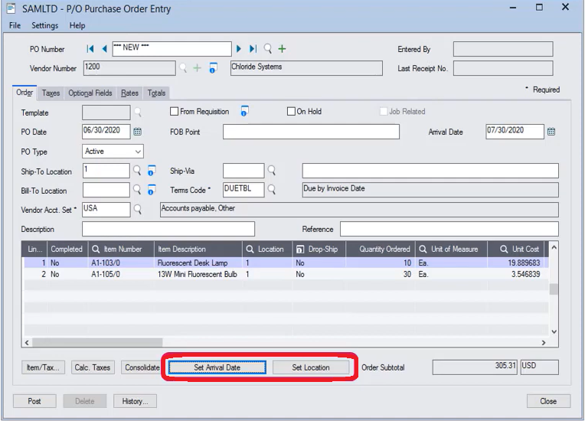The height and width of the screenshot is (421, 585).
Task: Search Ship-To Location with magnifier icon
Action: (x=138, y=170)
